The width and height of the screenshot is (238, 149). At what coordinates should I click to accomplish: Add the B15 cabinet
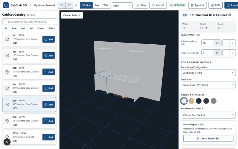coord(48,56)
